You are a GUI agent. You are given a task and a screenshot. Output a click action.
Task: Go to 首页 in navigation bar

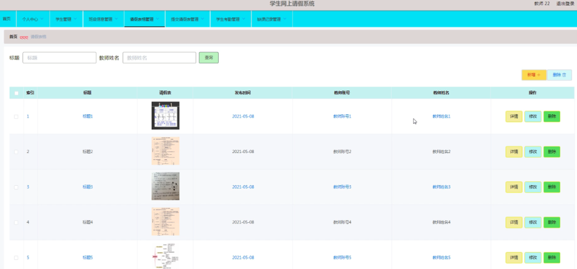coord(7,19)
